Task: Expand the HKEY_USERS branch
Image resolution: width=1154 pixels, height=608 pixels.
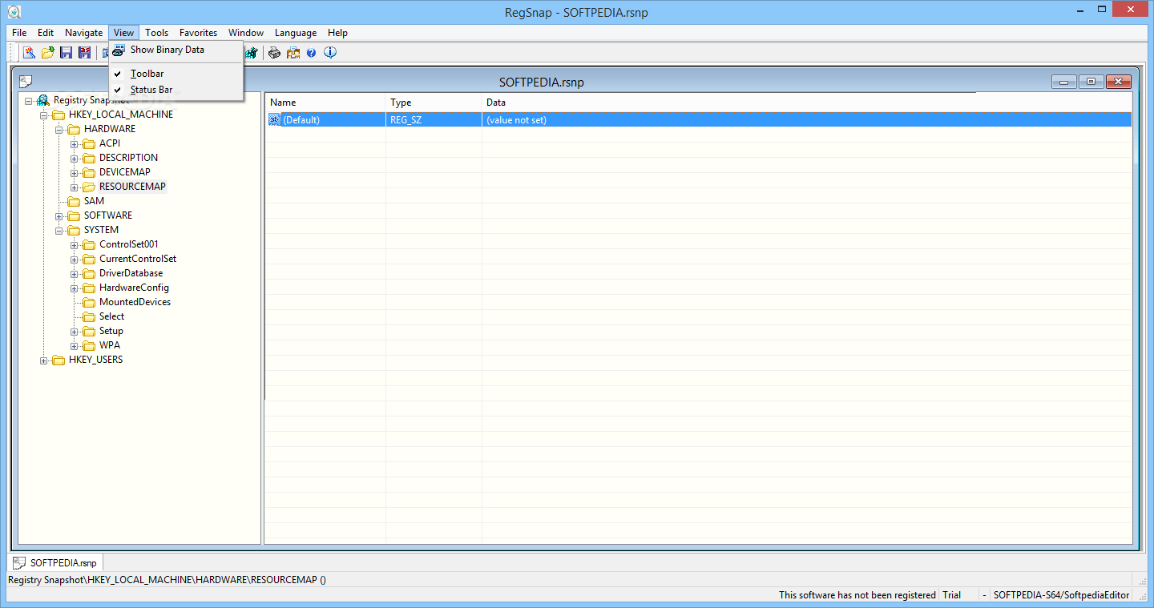Action: click(x=44, y=360)
